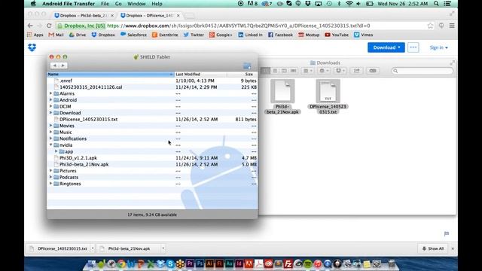
Task: Click the Downloads window search field
Action: tap(422, 71)
